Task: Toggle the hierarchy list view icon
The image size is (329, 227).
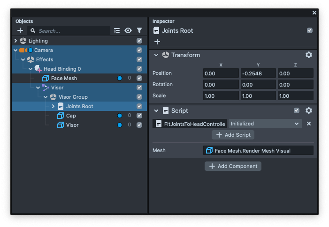Action: coord(117,30)
